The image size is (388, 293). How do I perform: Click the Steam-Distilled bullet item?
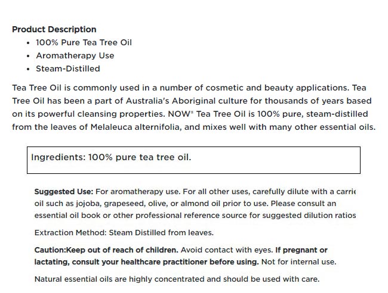click(x=68, y=68)
